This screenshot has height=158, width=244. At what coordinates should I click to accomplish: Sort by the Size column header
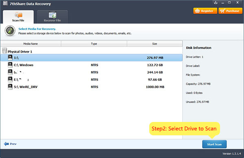[155, 44]
